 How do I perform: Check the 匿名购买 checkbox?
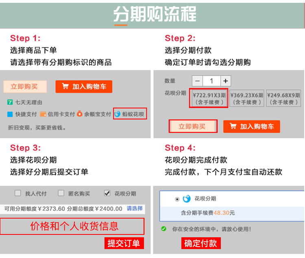[61, 193]
